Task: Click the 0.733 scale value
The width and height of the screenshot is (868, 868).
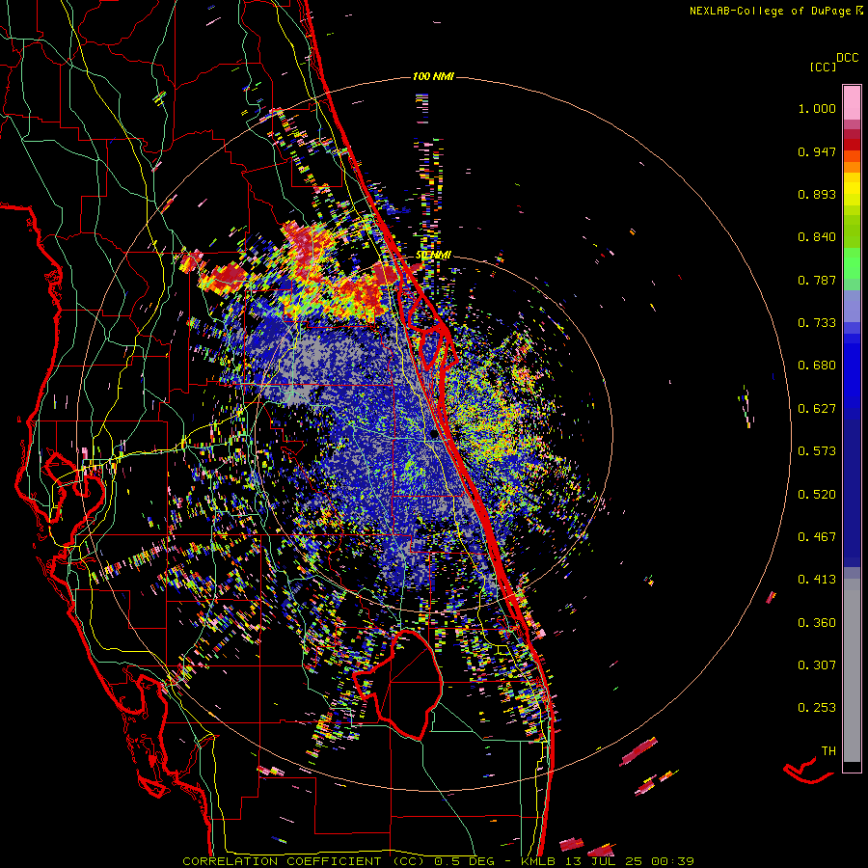Action: (x=817, y=323)
